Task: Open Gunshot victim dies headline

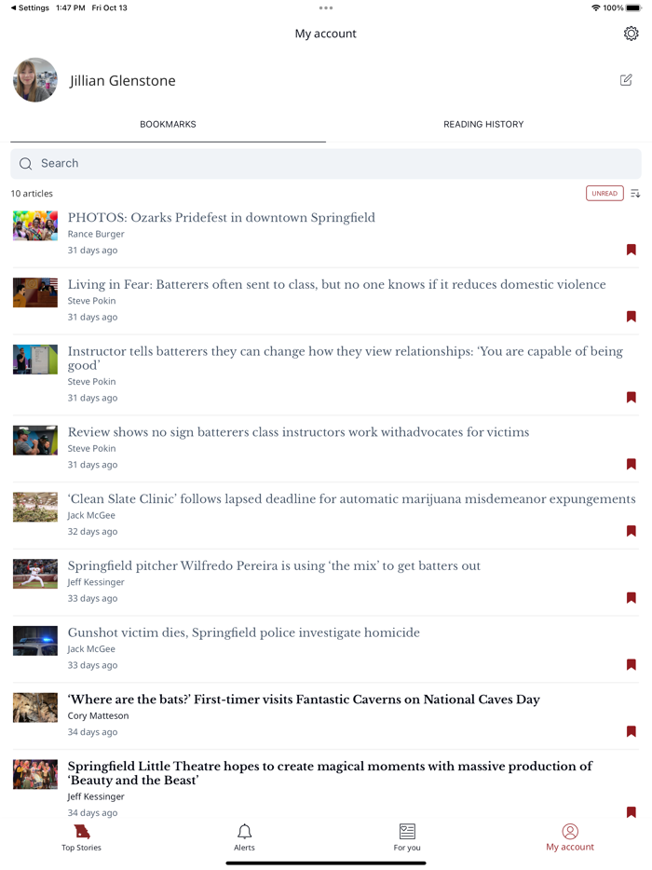Action: tap(244, 632)
